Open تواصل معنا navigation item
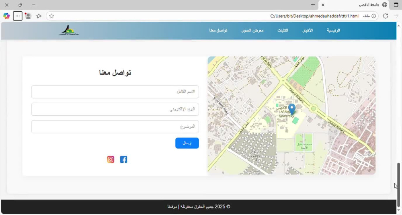402x215 pixels. [x=218, y=30]
